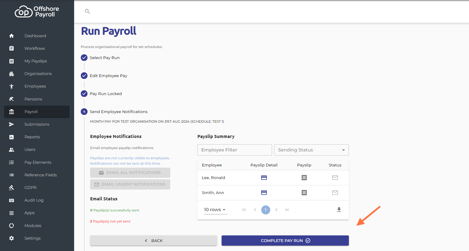Open Organisations in the sidebar
The height and width of the screenshot is (251, 469).
37,73
